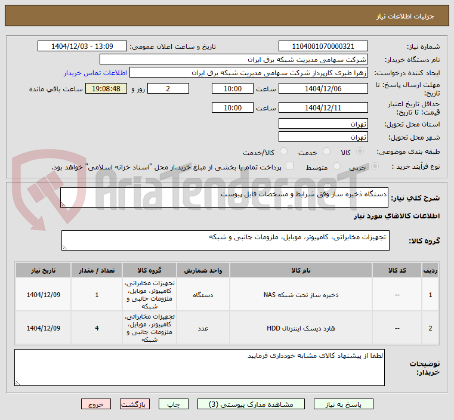
Task: Click the پاسخ به نیاز button
Action: click(x=343, y=404)
